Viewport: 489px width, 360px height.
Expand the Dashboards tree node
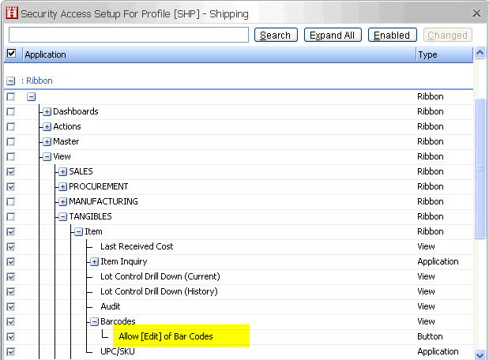[47, 112]
